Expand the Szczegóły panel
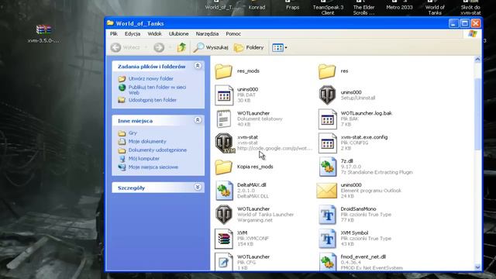The width and height of the screenshot is (496, 279). click(x=198, y=188)
